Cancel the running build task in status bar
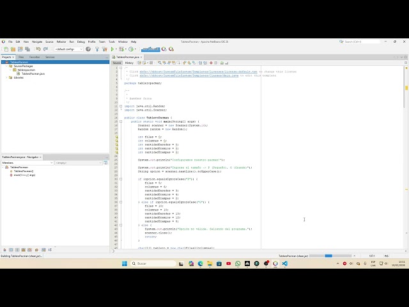The height and width of the screenshot is (307, 409). click(x=354, y=256)
